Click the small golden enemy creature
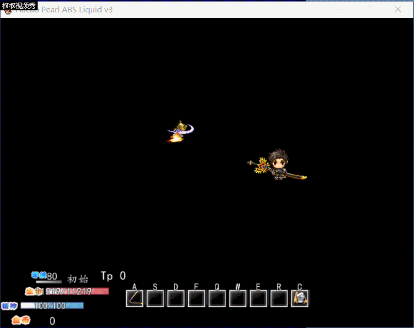This screenshot has height=328, width=414. click(180, 132)
